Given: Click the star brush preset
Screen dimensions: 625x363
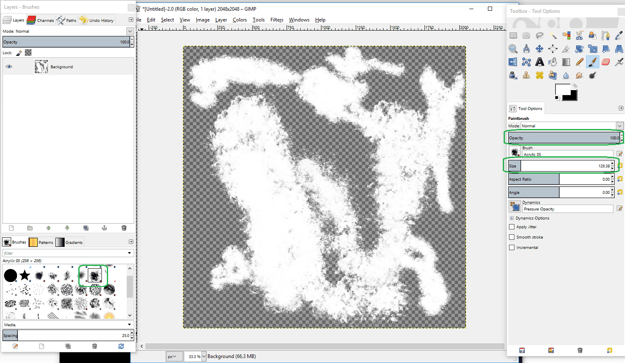Looking at the screenshot, I should (25, 275).
